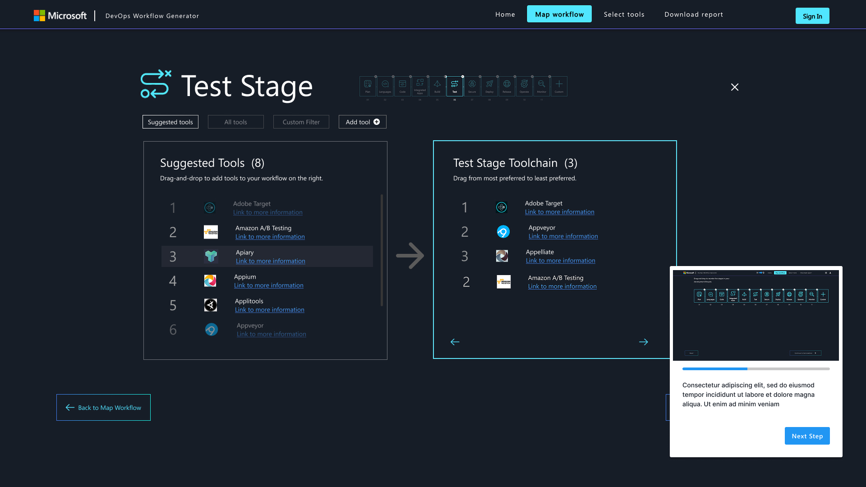Click the Suggested Tools list scrollbar
The width and height of the screenshot is (866, 487).
tap(382, 250)
